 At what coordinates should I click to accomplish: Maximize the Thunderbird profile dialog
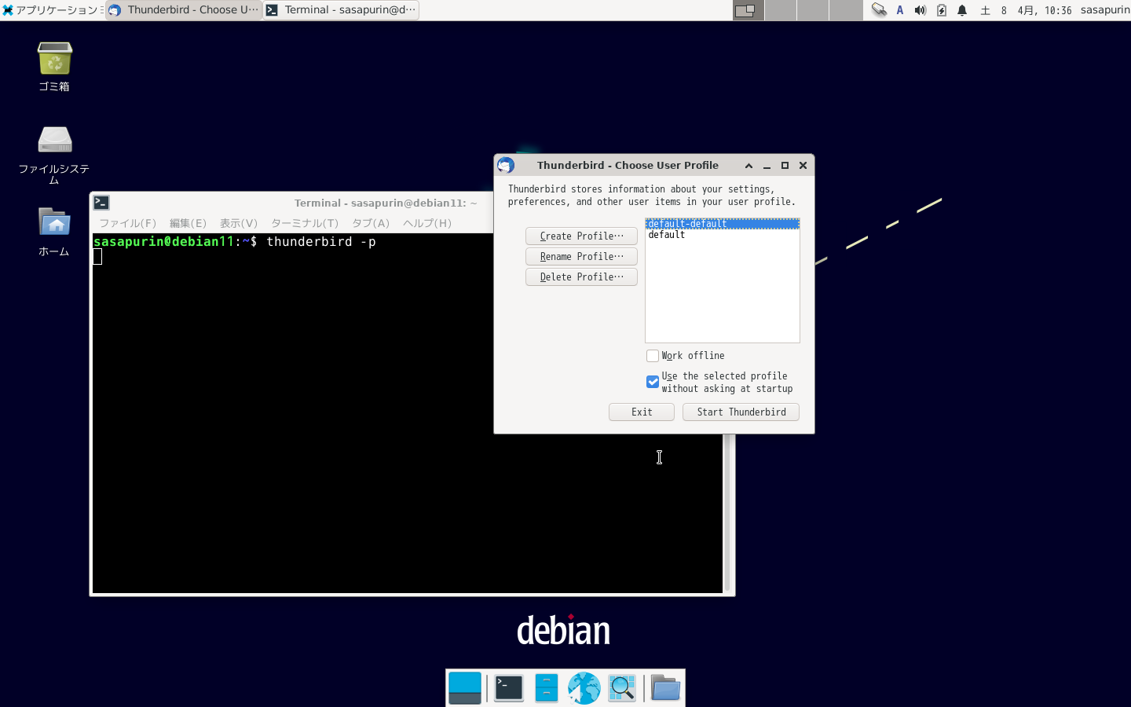785,166
